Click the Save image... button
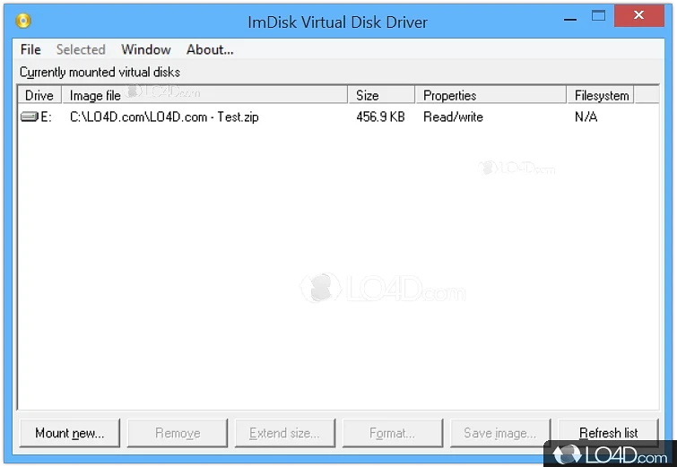 [500, 433]
